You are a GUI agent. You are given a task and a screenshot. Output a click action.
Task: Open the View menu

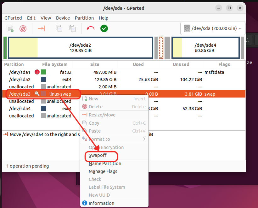[46, 18]
